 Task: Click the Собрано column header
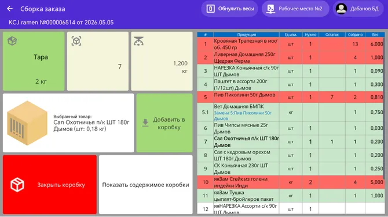click(355, 35)
